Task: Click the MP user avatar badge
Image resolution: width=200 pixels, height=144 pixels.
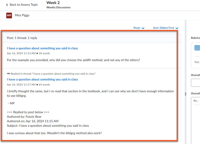Action: pyautogui.click(x=9, y=15)
